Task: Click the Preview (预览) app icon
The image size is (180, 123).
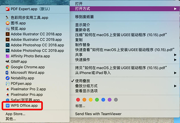Action: (8, 29)
